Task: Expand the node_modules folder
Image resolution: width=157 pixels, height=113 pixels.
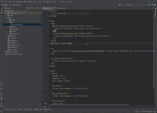Action: coord(6,13)
